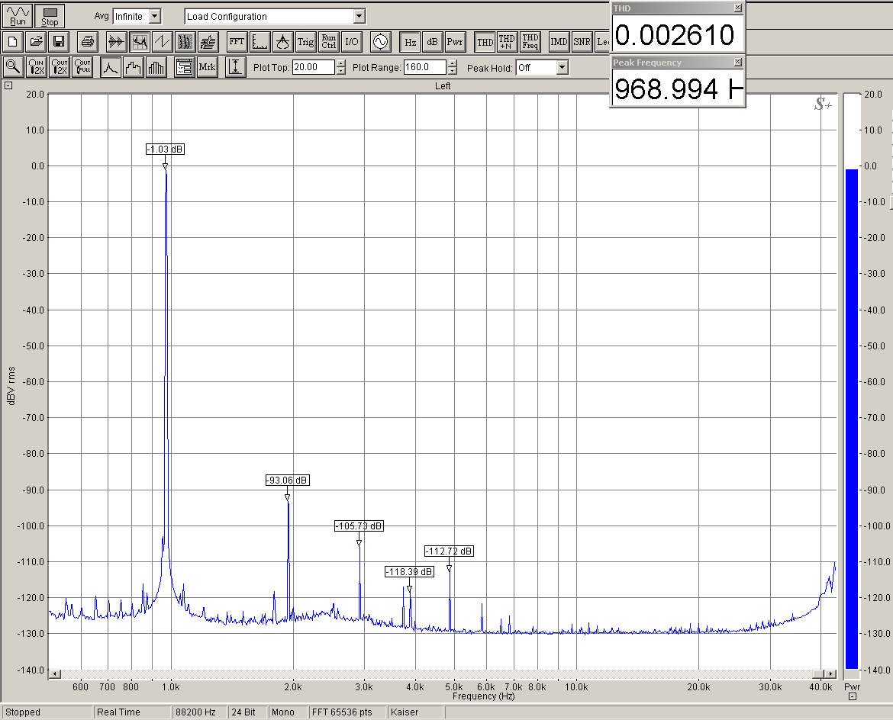Show the Time Series view
The height and width of the screenshot is (720, 893).
(x=116, y=41)
